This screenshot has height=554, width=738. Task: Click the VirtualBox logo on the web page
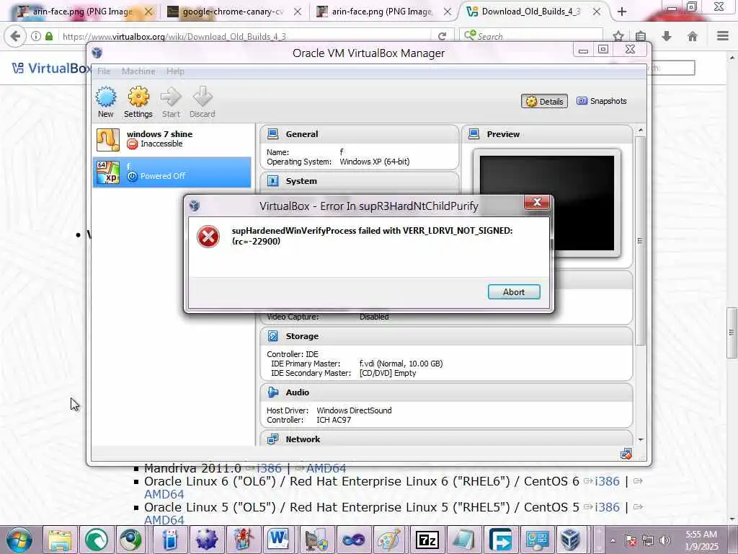(x=51, y=69)
